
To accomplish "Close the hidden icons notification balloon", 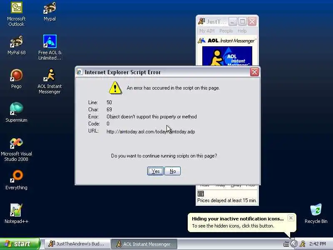I will click(x=291, y=218).
